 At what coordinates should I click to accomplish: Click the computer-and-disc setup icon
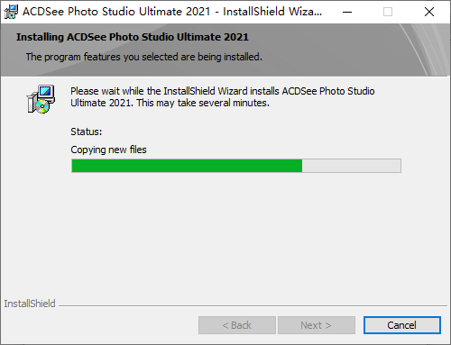click(41, 99)
